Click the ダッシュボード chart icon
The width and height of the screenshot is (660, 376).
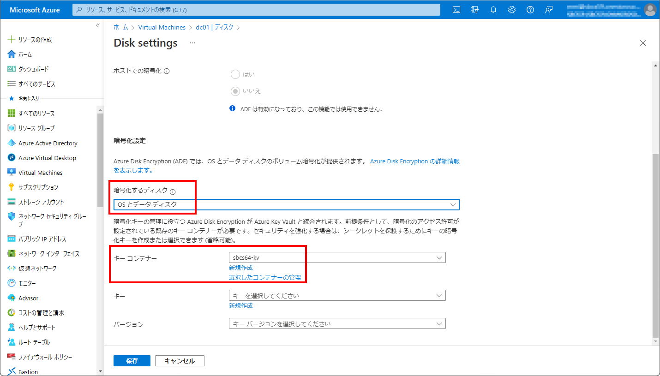coord(12,69)
